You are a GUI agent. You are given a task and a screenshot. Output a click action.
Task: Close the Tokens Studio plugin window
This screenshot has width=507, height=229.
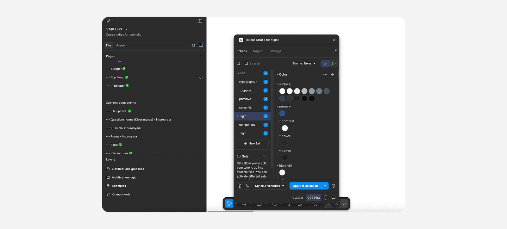coord(334,40)
